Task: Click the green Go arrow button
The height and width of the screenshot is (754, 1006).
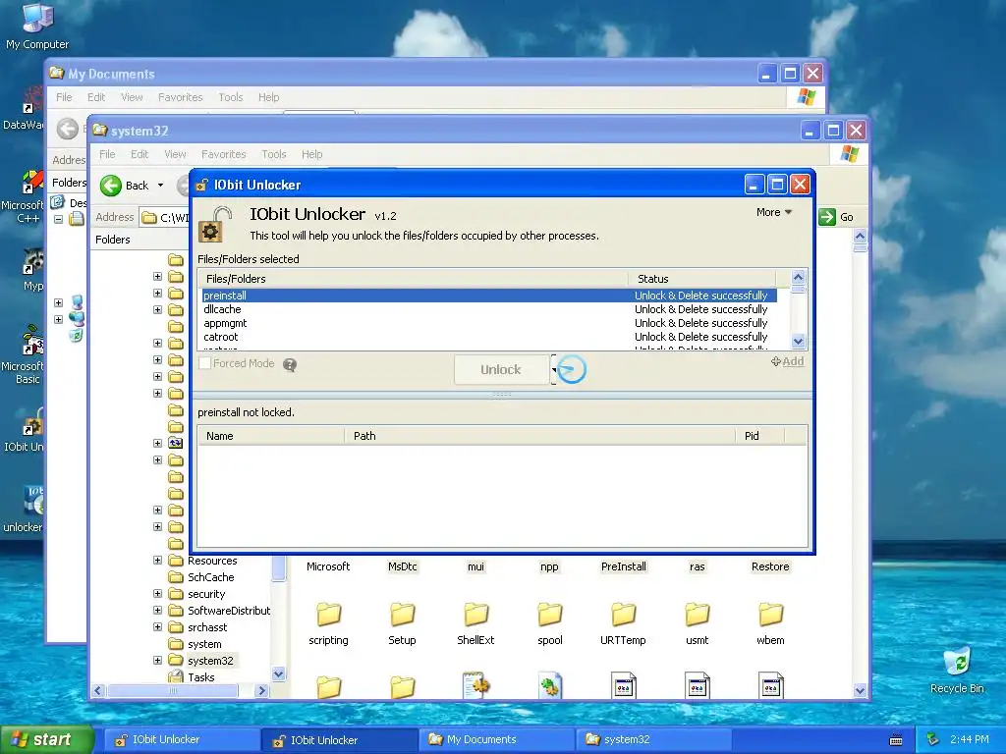Action: [827, 217]
